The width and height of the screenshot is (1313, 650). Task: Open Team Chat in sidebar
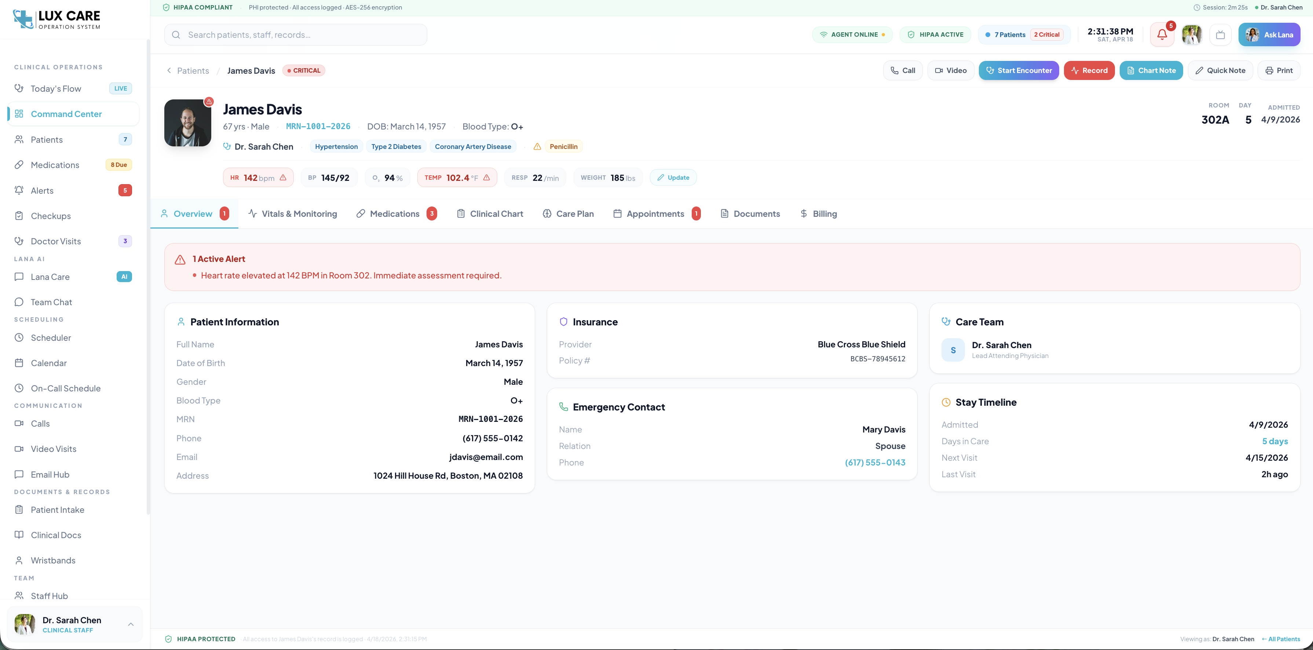coord(73,302)
